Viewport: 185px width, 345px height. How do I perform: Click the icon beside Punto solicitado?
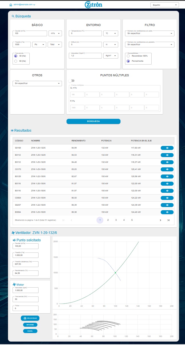tap(14, 240)
